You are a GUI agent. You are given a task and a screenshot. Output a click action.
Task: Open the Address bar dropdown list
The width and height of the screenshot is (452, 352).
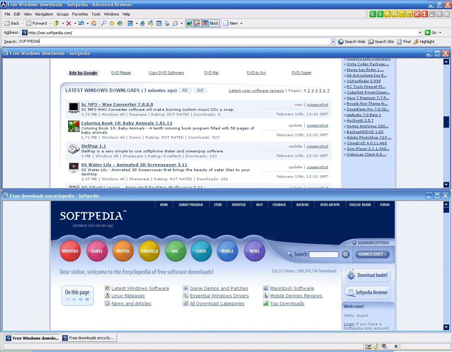[x=420, y=32]
